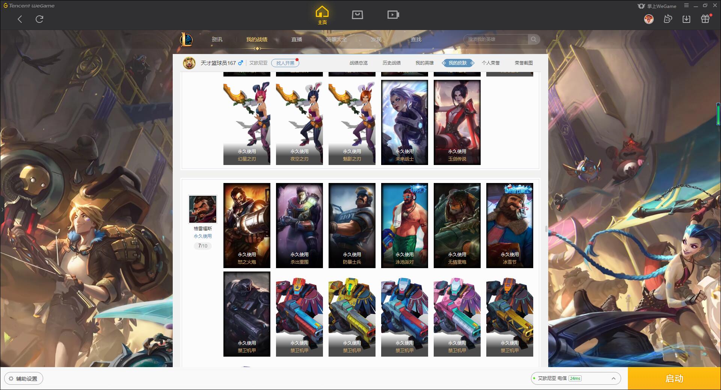Switch to the 英雄大全 tab
721x390 pixels.
(x=336, y=39)
